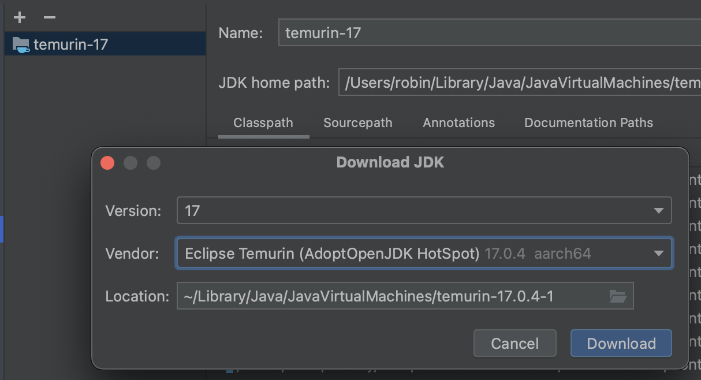Image resolution: width=701 pixels, height=380 pixels.
Task: Select temurin-17 in the SDK list
Action: [105, 44]
